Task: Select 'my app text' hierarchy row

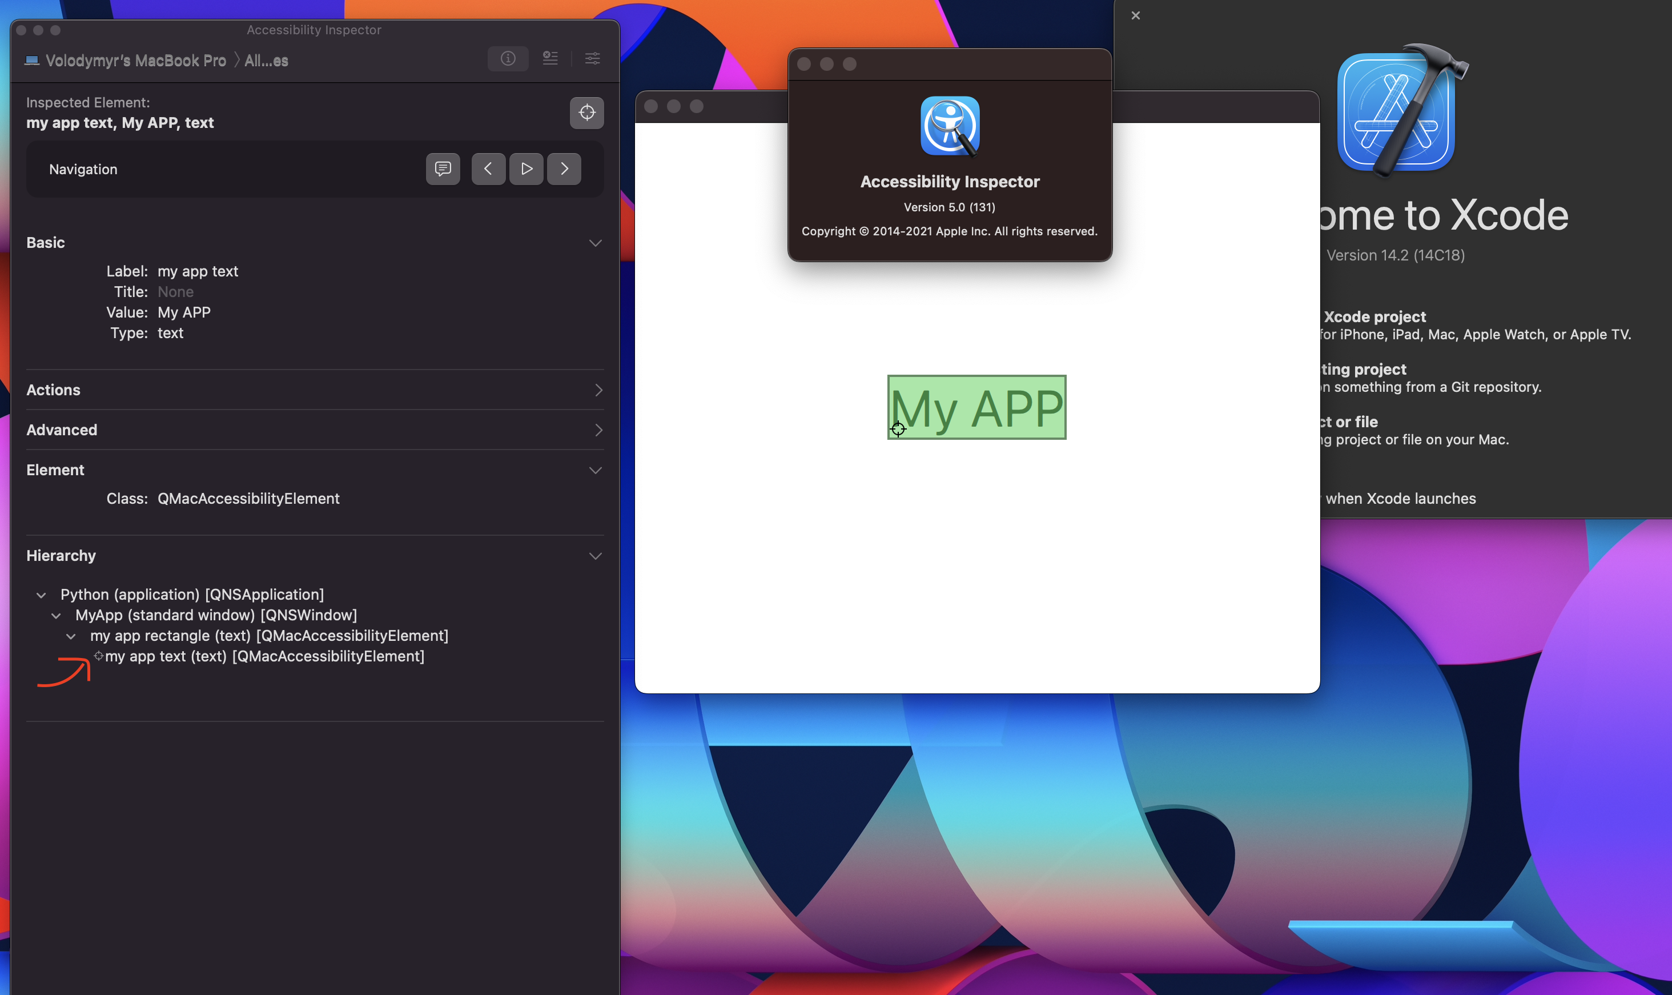Action: (x=264, y=656)
